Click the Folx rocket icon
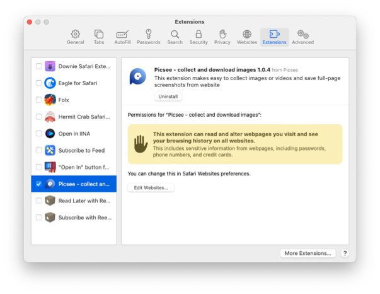 click(50, 100)
